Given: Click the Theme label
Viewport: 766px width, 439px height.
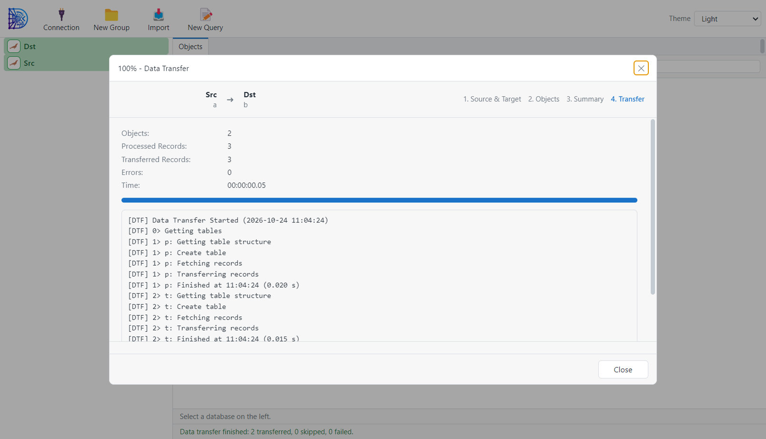Looking at the screenshot, I should click(x=679, y=19).
